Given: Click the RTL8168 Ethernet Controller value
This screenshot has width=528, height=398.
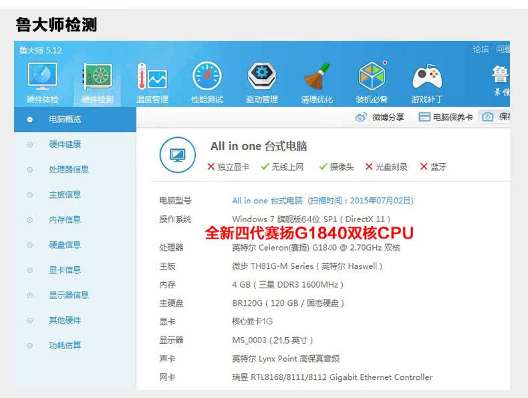Looking at the screenshot, I should (332, 377).
